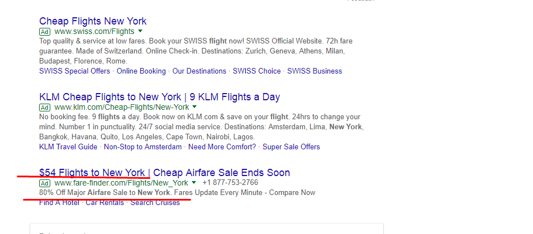The image size is (533, 234).
Task: Expand the arrow next to www.fare-finder.com/Flights/New_York
Action: [194, 182]
